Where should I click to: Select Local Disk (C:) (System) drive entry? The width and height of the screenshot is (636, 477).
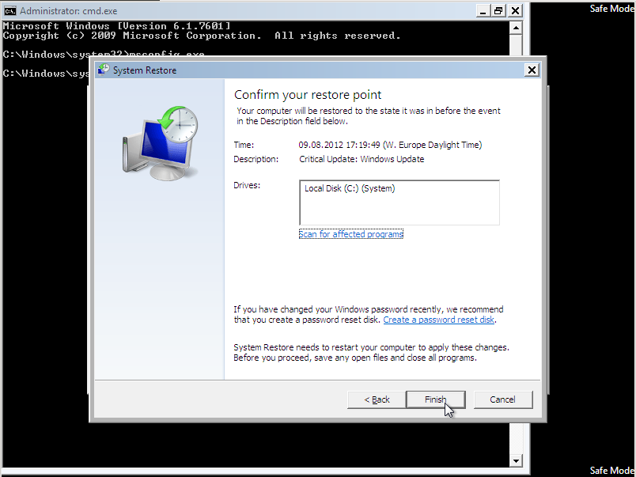click(x=350, y=189)
